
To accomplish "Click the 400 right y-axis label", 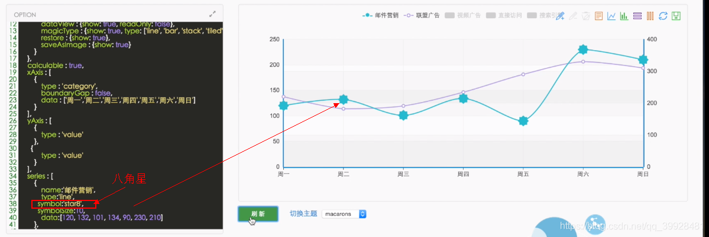I will pos(651,39).
